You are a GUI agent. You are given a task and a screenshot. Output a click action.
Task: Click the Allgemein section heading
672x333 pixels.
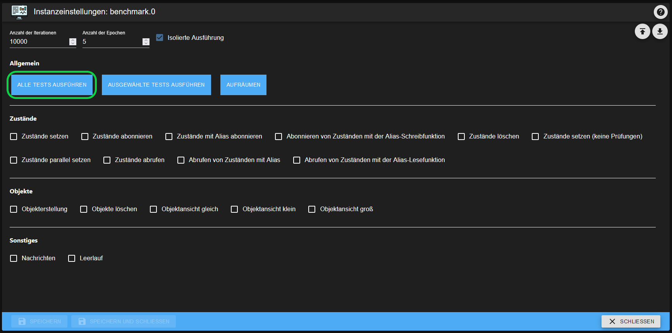24,63
